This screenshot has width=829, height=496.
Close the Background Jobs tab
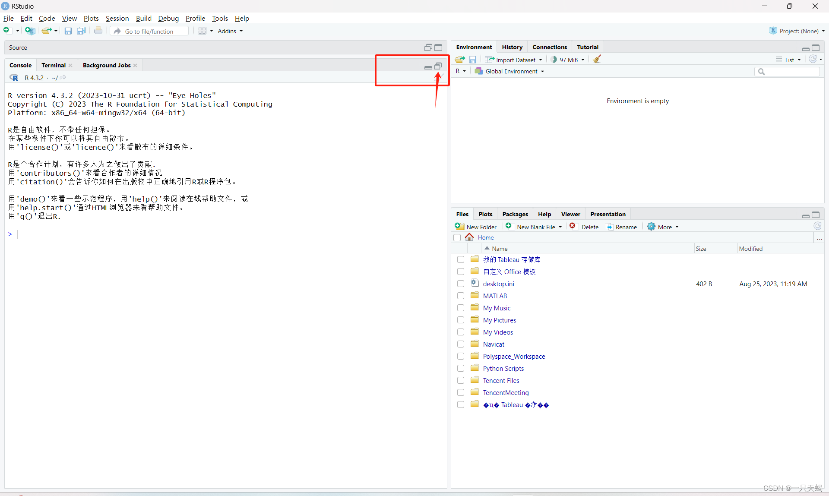coord(135,65)
